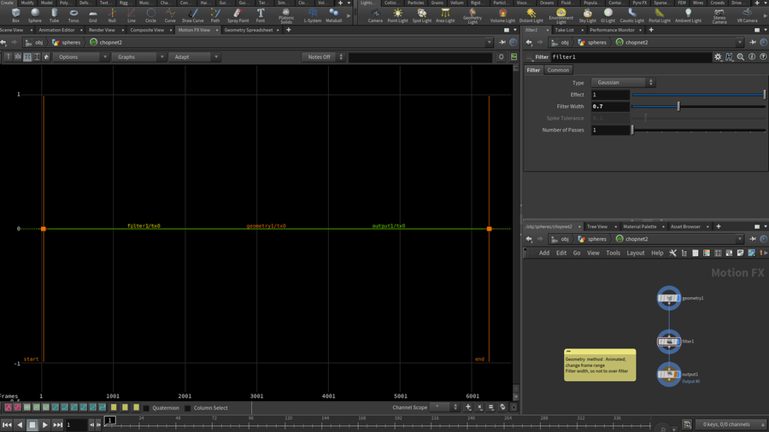Click the Filter Width value field
This screenshot has width=769, height=432.
point(610,106)
